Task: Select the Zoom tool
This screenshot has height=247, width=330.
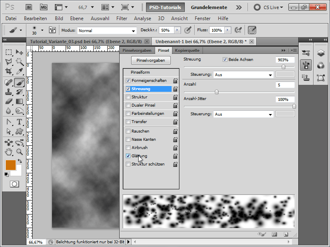Action: pyautogui.click(x=19, y=151)
